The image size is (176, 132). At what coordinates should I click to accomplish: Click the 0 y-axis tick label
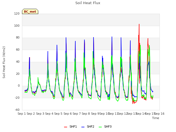coord(19,86)
